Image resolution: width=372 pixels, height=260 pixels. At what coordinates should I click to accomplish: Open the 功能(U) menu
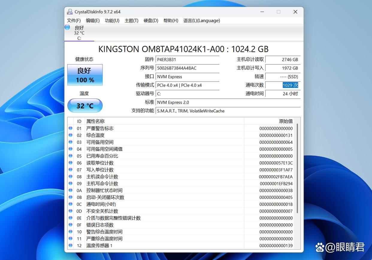coord(112,20)
